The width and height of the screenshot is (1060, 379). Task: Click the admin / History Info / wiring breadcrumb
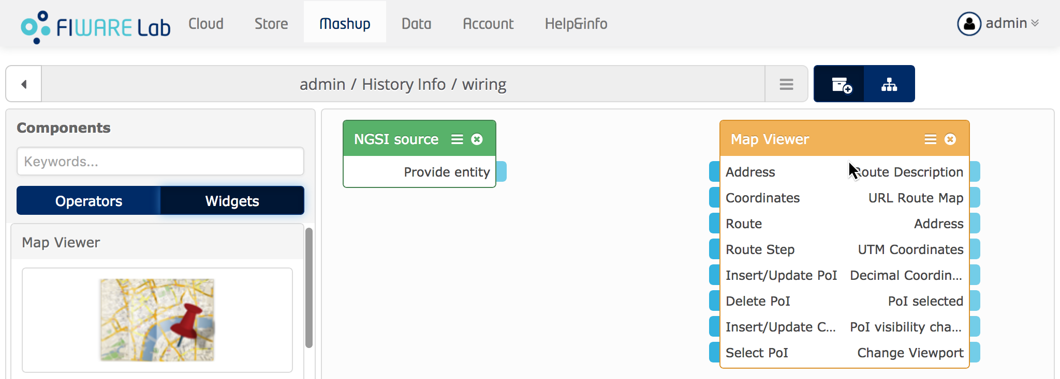click(x=403, y=84)
